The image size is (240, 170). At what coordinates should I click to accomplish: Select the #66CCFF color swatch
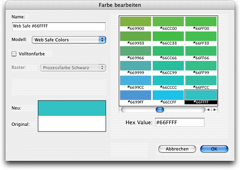pyautogui.click(x=168, y=95)
